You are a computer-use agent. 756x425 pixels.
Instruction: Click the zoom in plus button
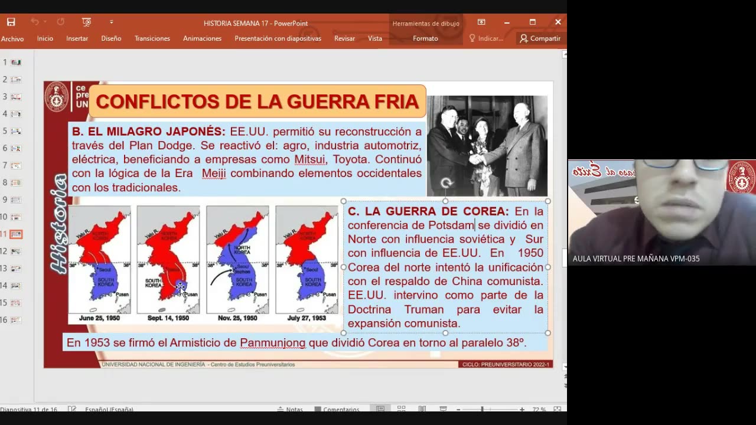pyautogui.click(x=522, y=409)
